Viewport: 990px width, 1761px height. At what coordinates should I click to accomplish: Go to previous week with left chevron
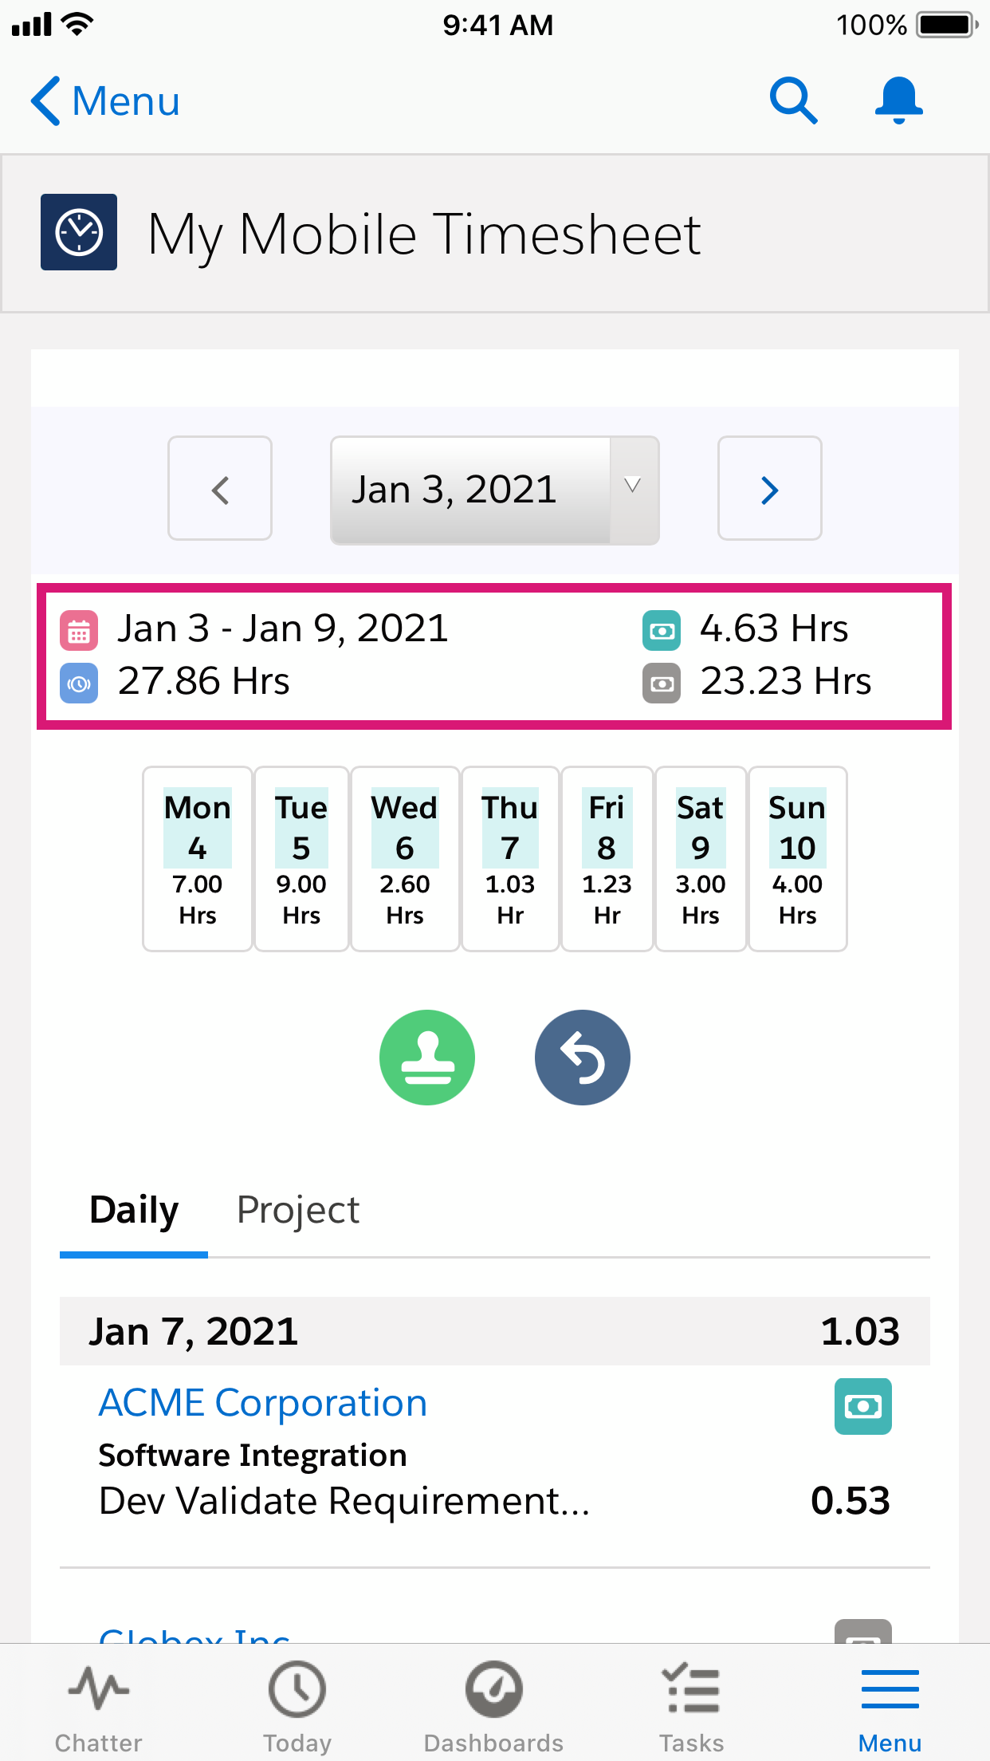tap(220, 489)
